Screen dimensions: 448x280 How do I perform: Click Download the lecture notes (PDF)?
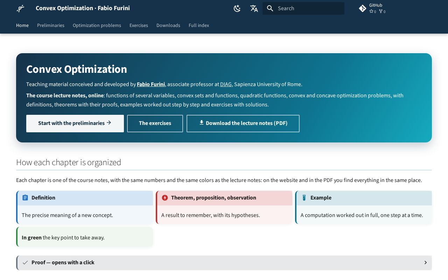click(x=243, y=124)
